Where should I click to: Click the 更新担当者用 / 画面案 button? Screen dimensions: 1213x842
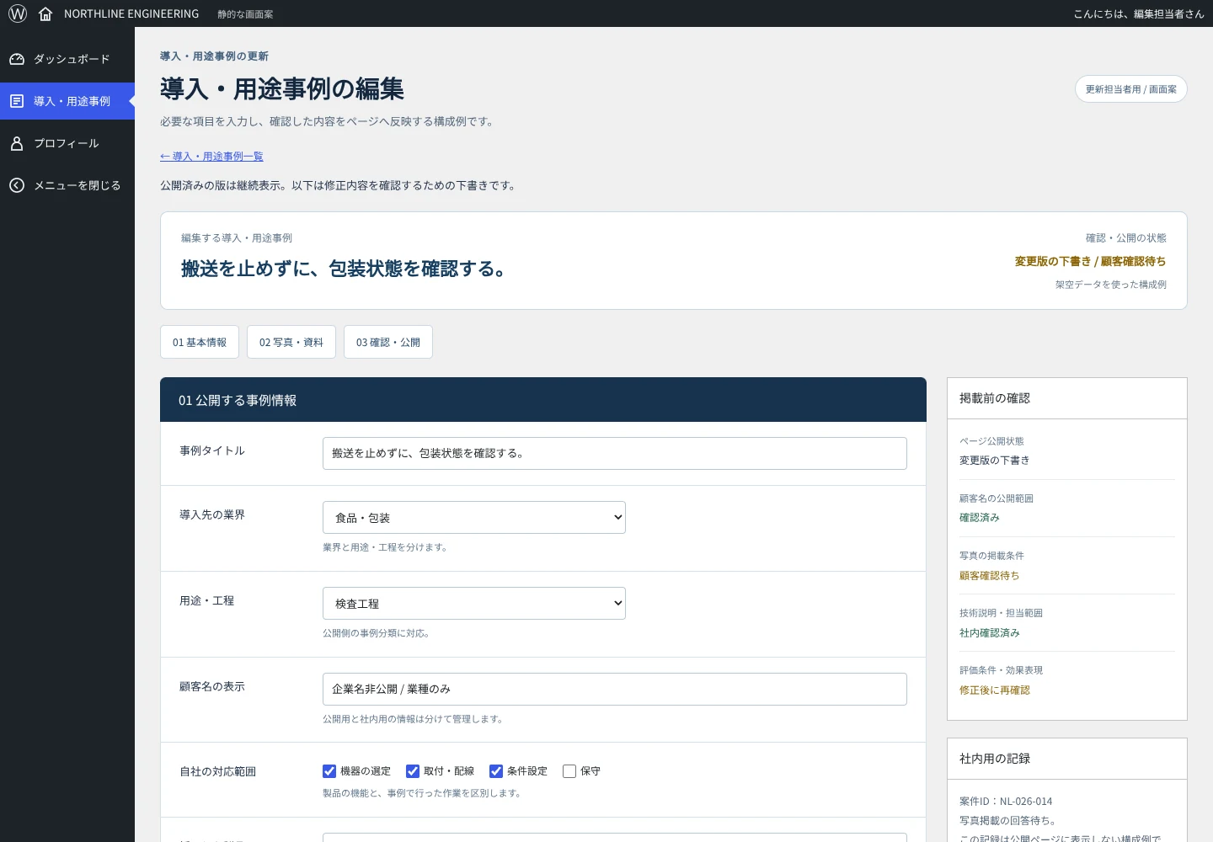coord(1131,89)
